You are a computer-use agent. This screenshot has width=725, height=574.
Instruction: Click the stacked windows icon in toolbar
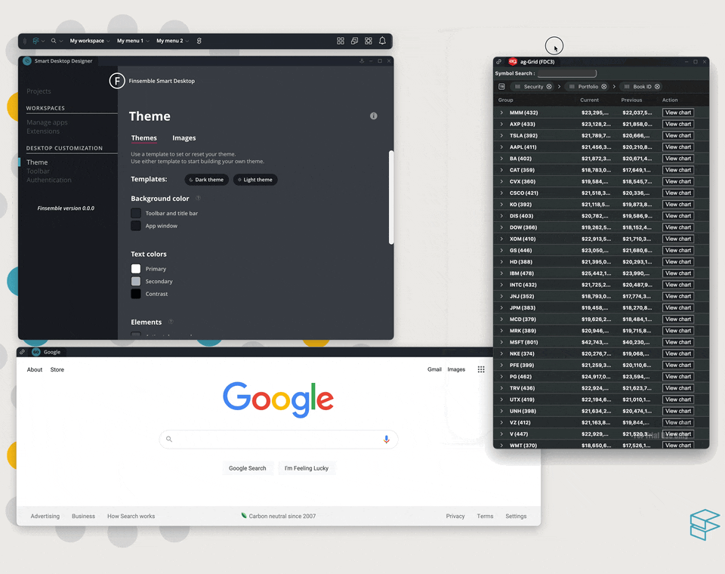tap(355, 41)
